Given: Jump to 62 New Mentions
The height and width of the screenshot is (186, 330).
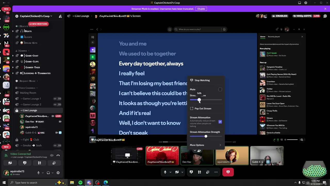Looking at the screenshot, I should point(38,24).
